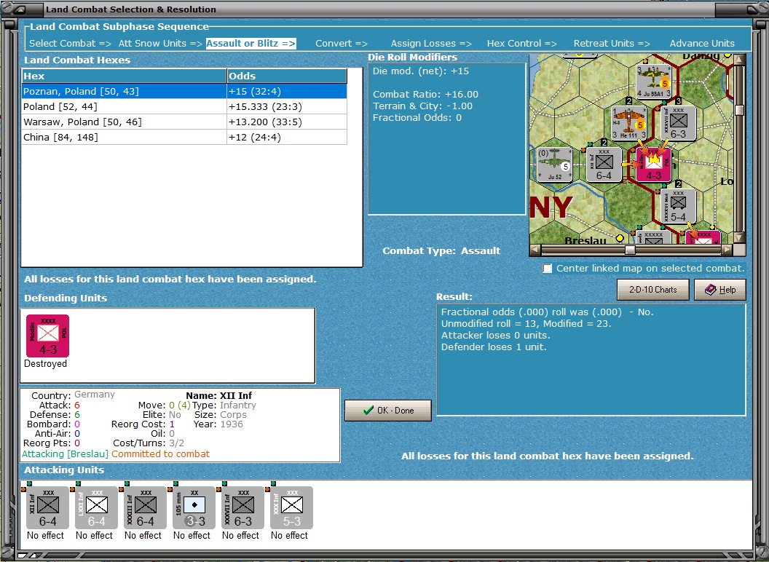769x562 pixels.
Task: Open the Help button
Action: 720,289
